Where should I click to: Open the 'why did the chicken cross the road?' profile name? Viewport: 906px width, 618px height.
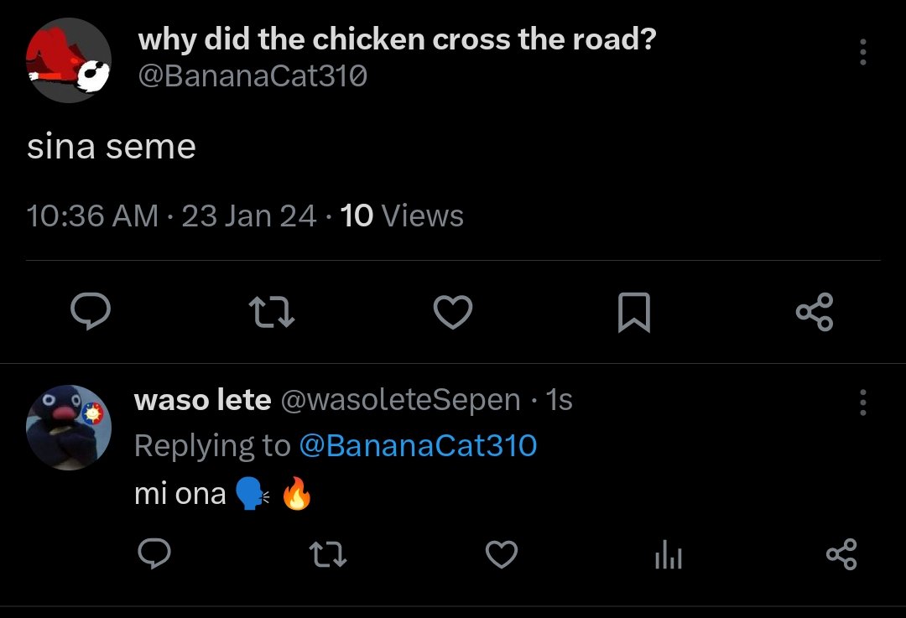tap(397, 39)
